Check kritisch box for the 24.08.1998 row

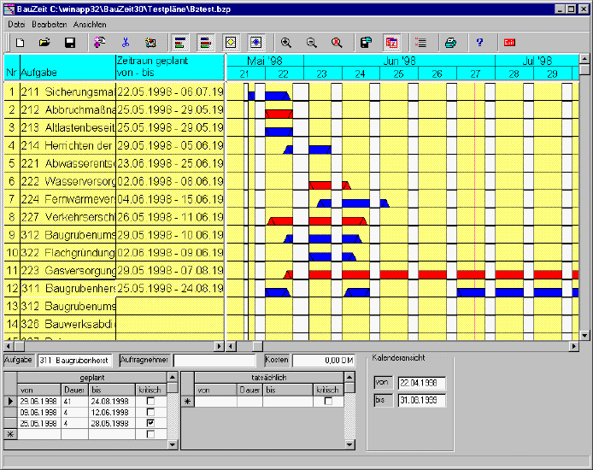tap(151, 401)
